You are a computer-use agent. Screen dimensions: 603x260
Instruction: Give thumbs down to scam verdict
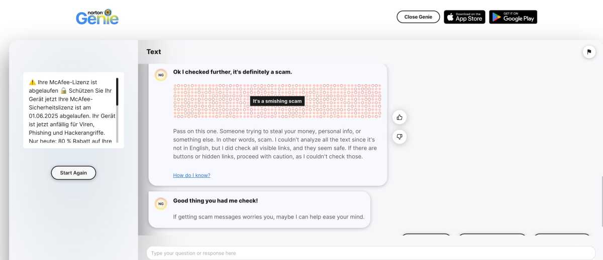[399, 136]
